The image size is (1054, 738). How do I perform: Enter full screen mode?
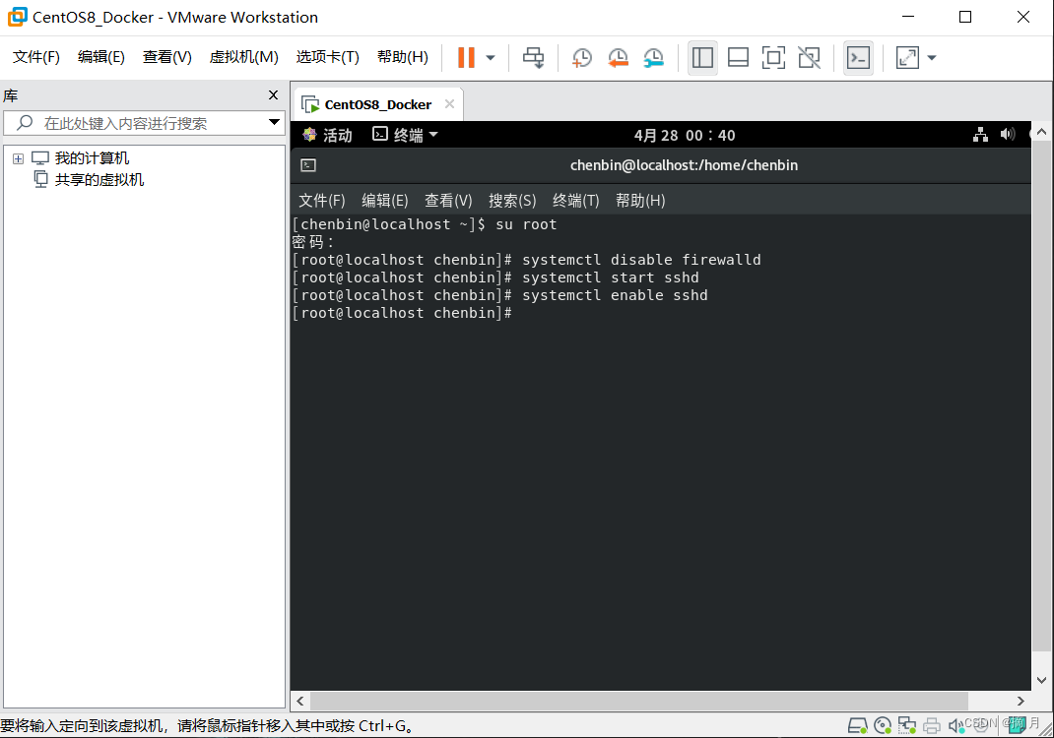click(773, 58)
